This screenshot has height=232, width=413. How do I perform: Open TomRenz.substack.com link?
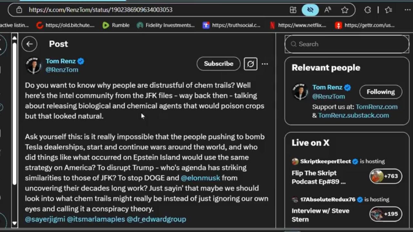(x=353, y=115)
